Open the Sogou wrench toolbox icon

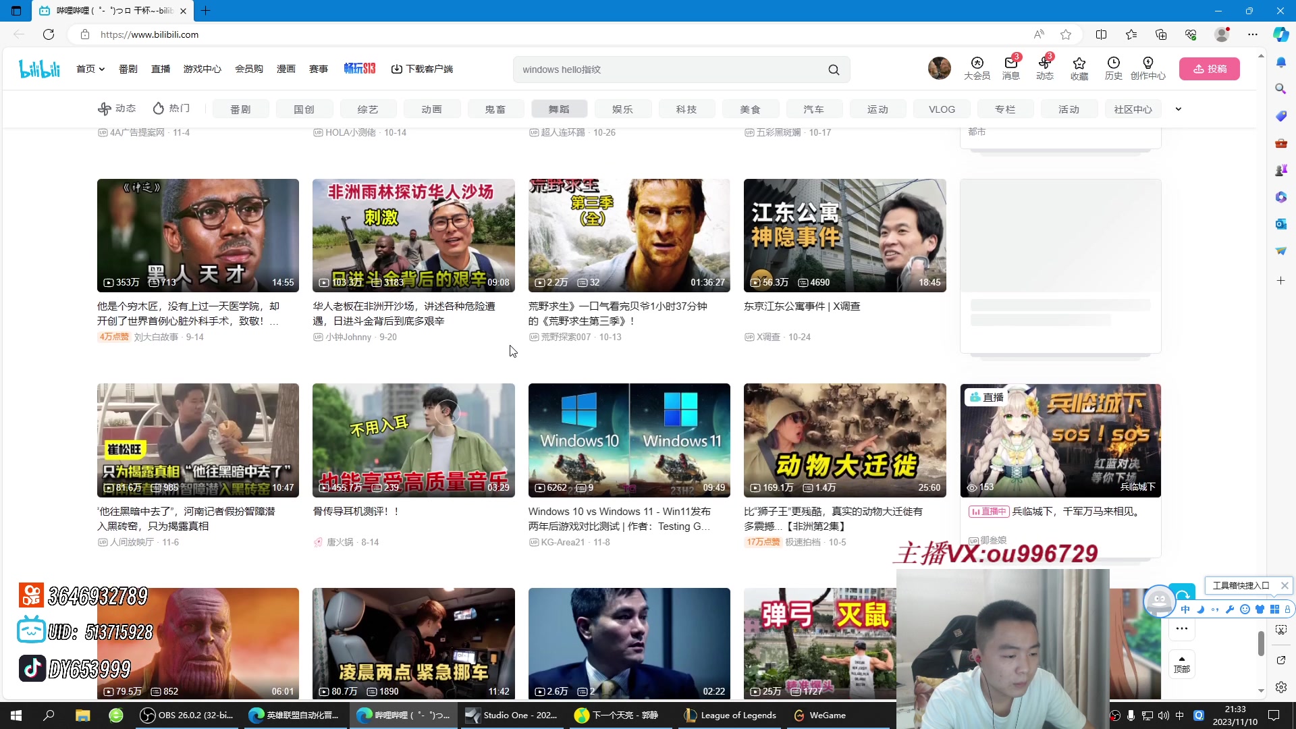(1230, 610)
